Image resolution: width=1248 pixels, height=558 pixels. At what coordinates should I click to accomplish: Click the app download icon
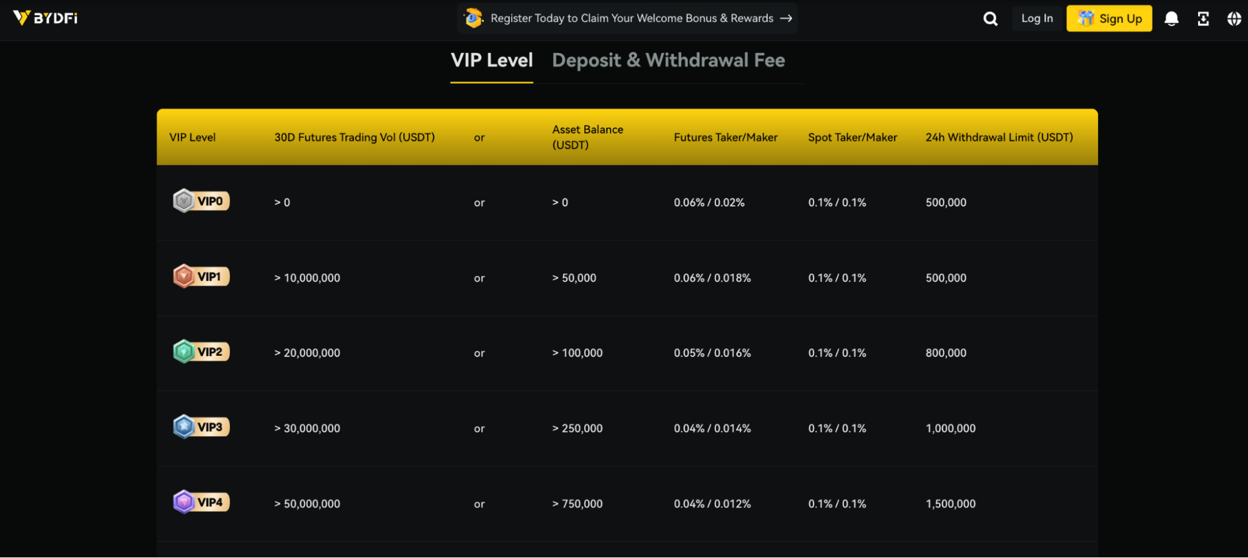(x=1203, y=19)
